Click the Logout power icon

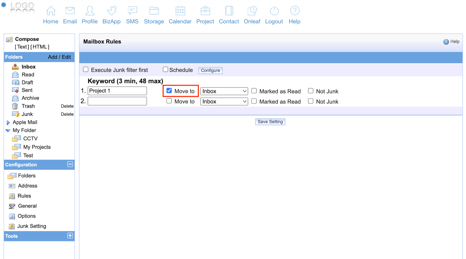tap(274, 11)
